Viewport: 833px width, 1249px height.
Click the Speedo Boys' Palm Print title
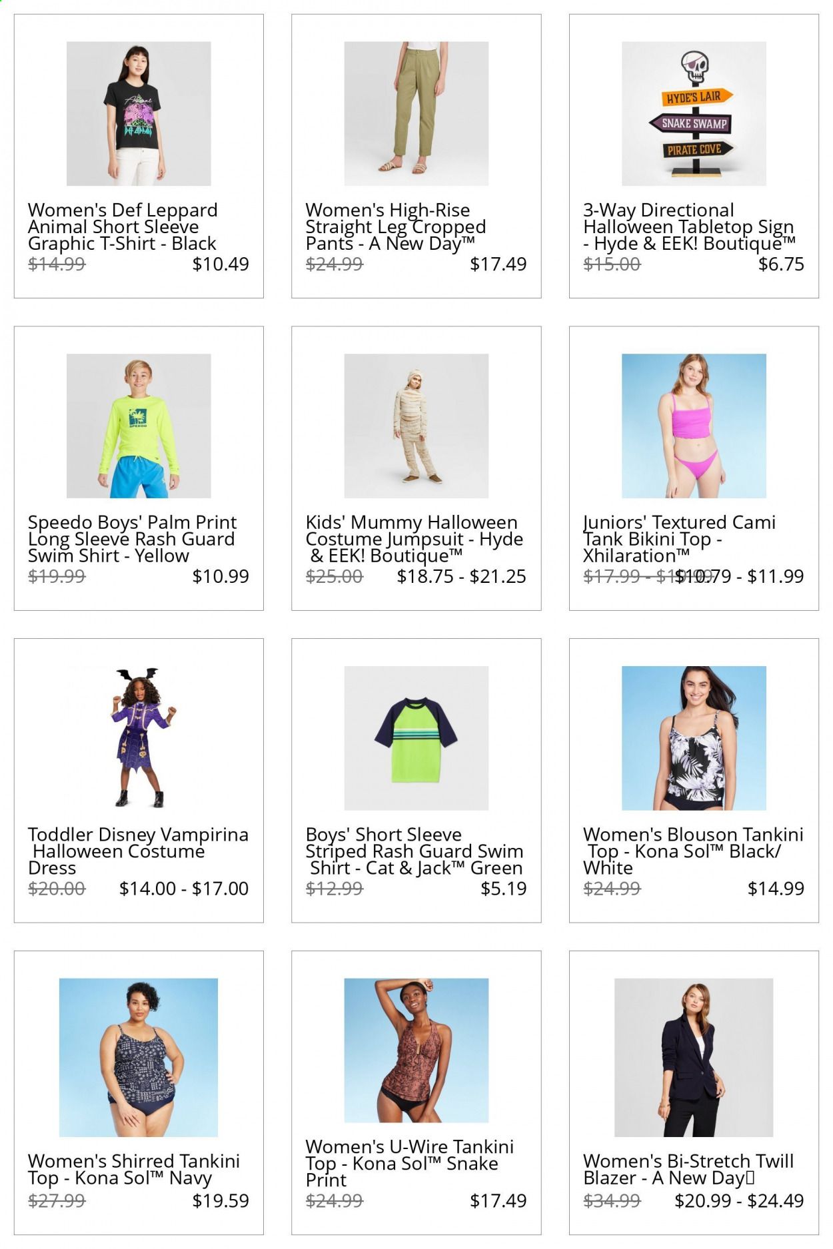(133, 539)
